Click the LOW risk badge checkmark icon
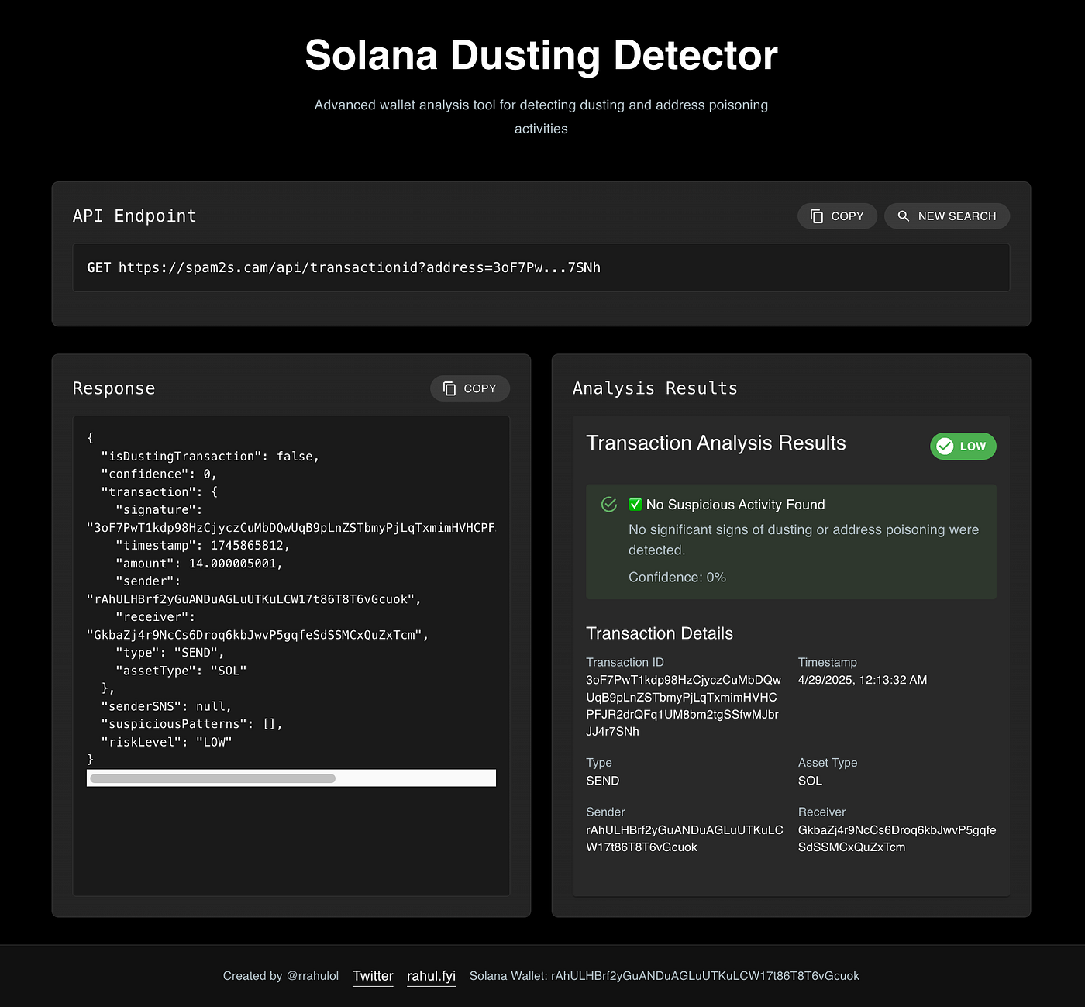The image size is (1085, 1007). (945, 447)
